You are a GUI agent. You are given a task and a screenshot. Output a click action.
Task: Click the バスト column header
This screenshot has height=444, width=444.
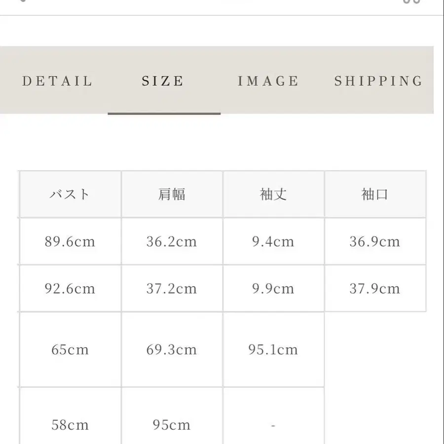tap(70, 194)
